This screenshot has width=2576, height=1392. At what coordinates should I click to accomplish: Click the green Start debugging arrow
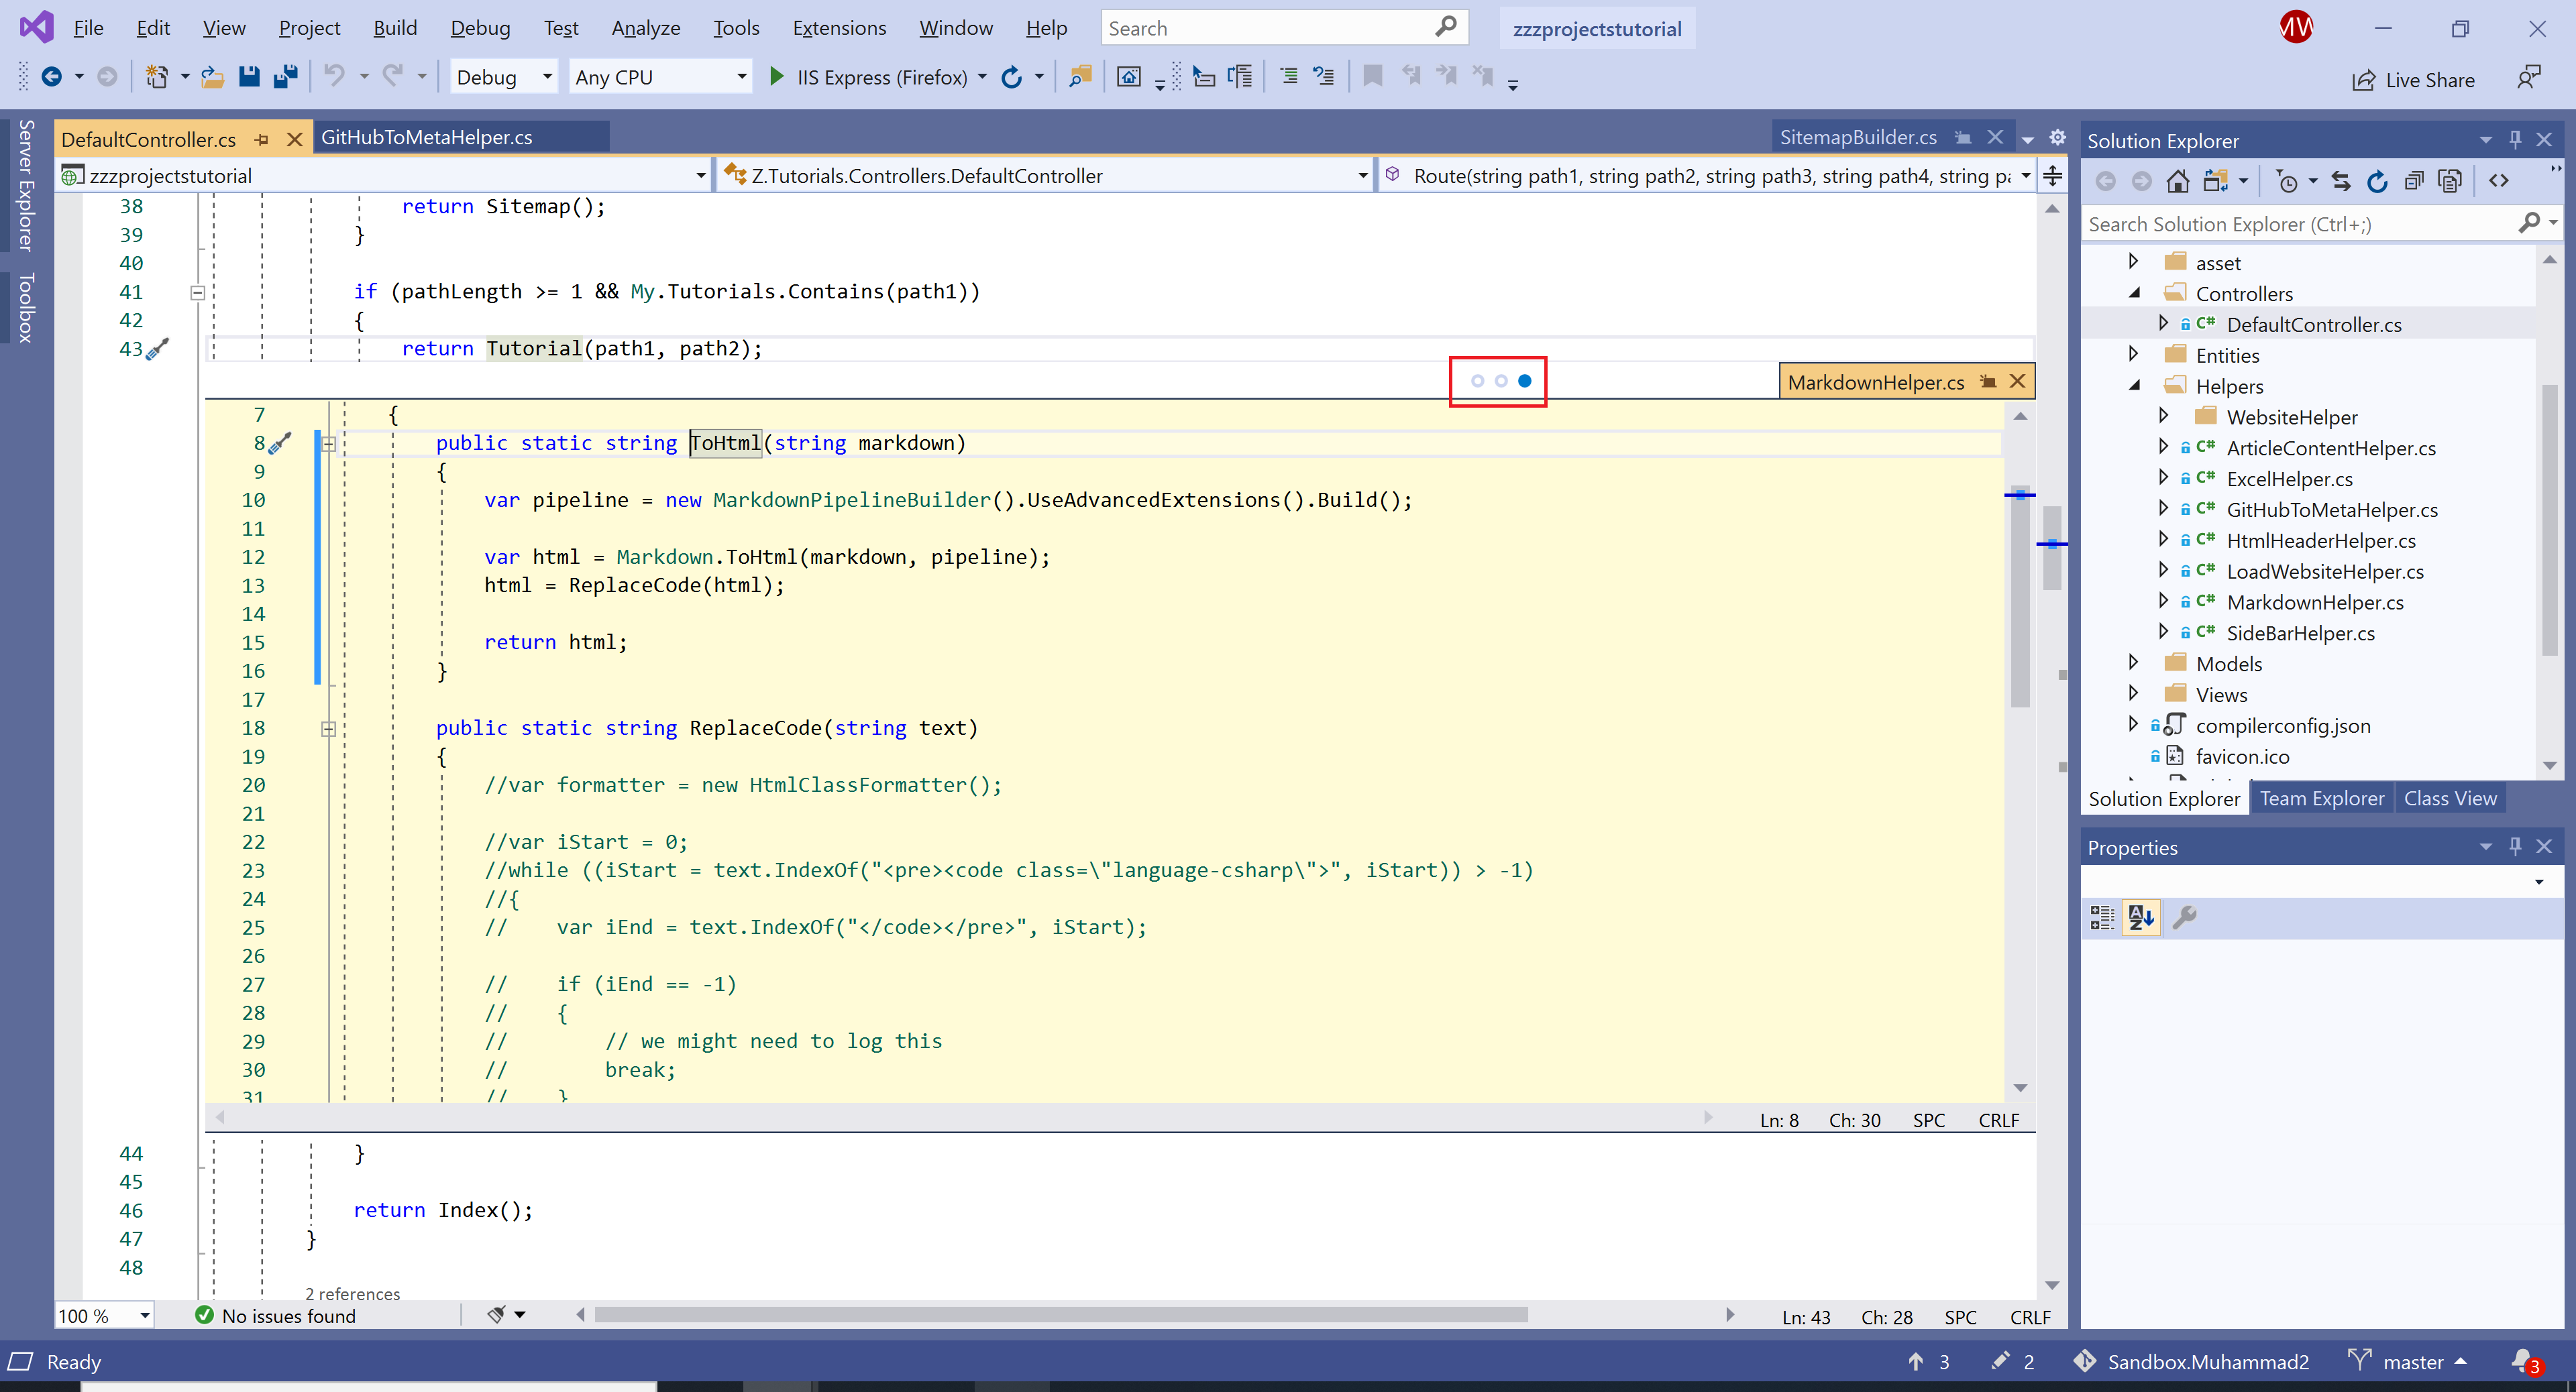pyautogui.click(x=776, y=77)
